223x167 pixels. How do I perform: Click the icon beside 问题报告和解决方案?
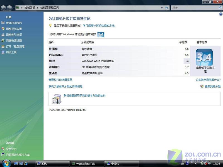(x=3, y=155)
